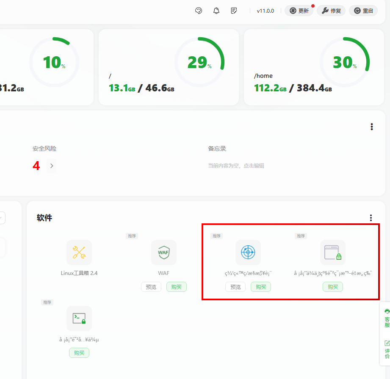Click the 30% /home disk gauge

pos(345,62)
